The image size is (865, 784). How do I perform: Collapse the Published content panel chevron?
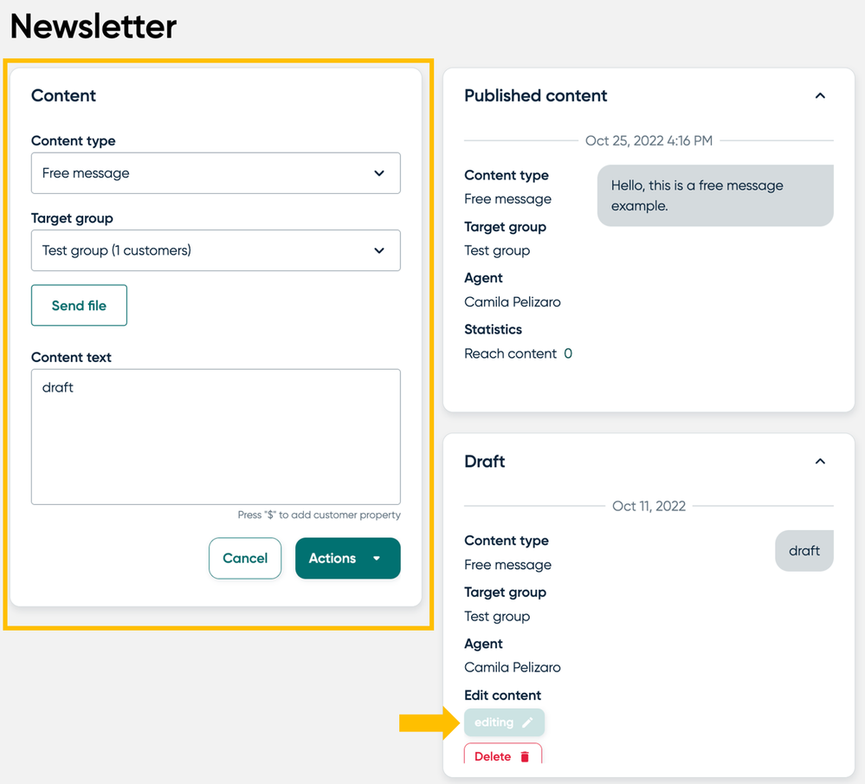tap(820, 95)
